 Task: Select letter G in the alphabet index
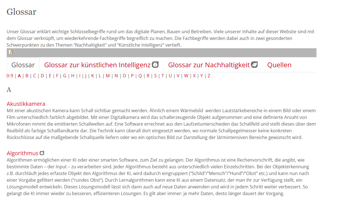tap(64, 76)
